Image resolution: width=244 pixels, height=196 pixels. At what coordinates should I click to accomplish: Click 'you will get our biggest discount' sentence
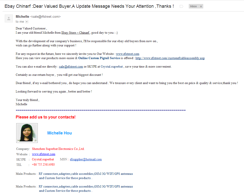point(80,75)
